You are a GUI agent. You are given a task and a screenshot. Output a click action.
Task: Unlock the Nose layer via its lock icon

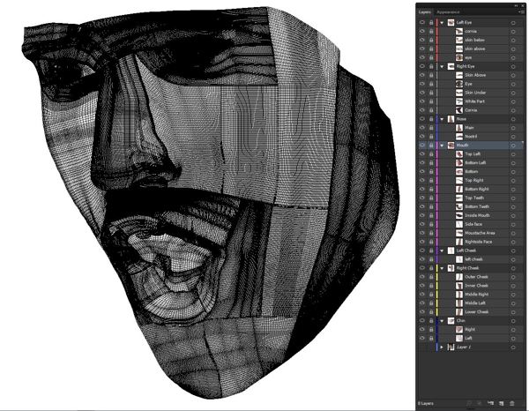click(x=431, y=119)
